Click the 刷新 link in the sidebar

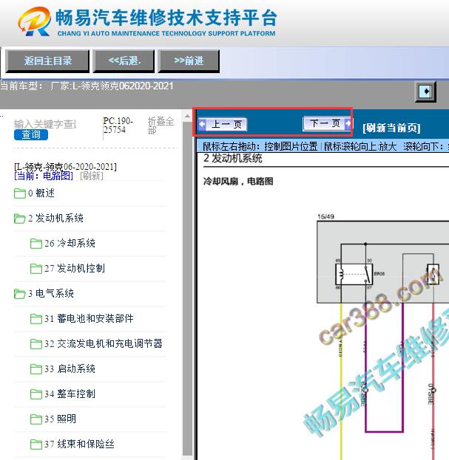point(92,176)
